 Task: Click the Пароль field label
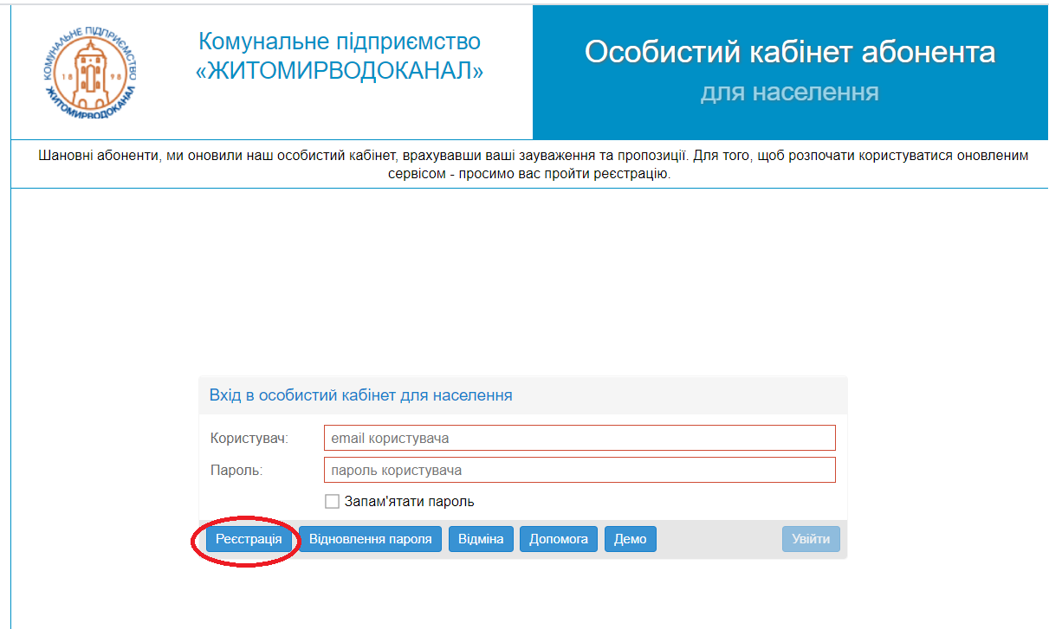pos(236,471)
